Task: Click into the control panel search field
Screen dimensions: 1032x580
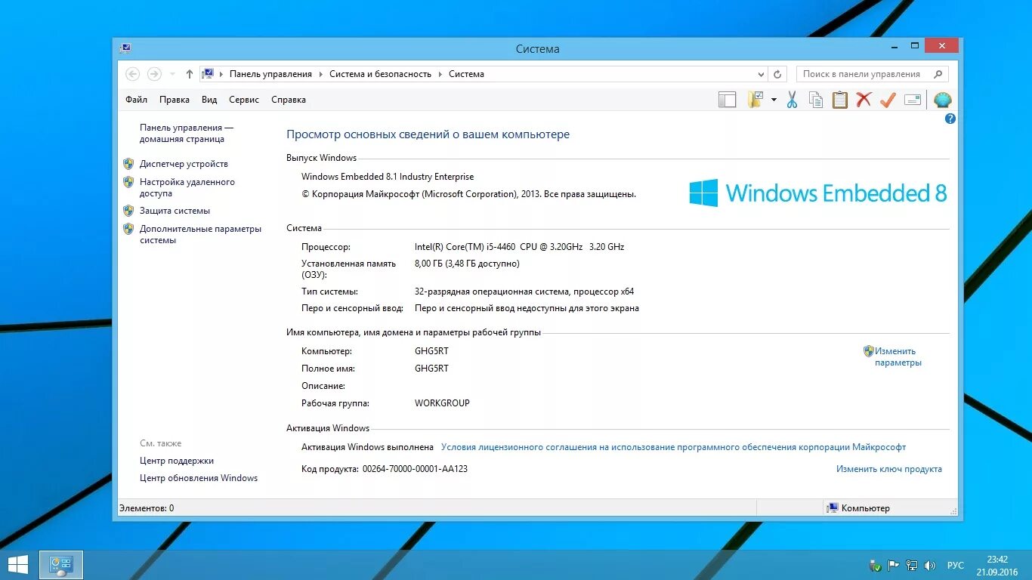Action: click(872, 74)
